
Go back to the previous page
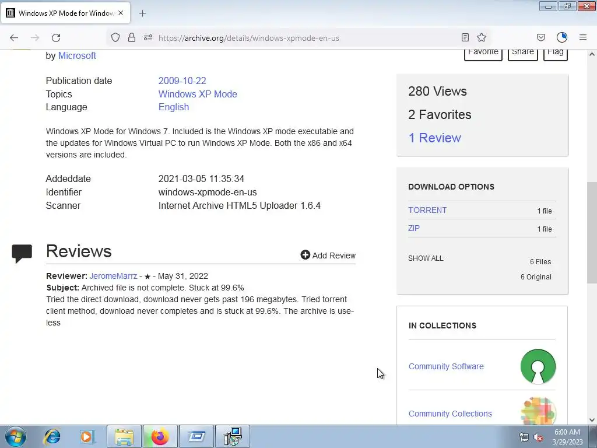[x=14, y=38]
